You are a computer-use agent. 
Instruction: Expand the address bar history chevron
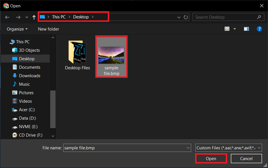click(179, 17)
